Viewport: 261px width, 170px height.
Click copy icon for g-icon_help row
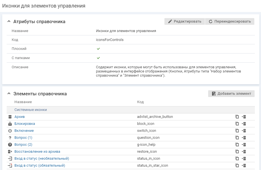pyautogui.click(x=237, y=145)
